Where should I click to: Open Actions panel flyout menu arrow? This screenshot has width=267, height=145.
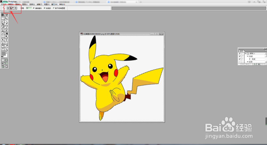click(x=265, y=50)
